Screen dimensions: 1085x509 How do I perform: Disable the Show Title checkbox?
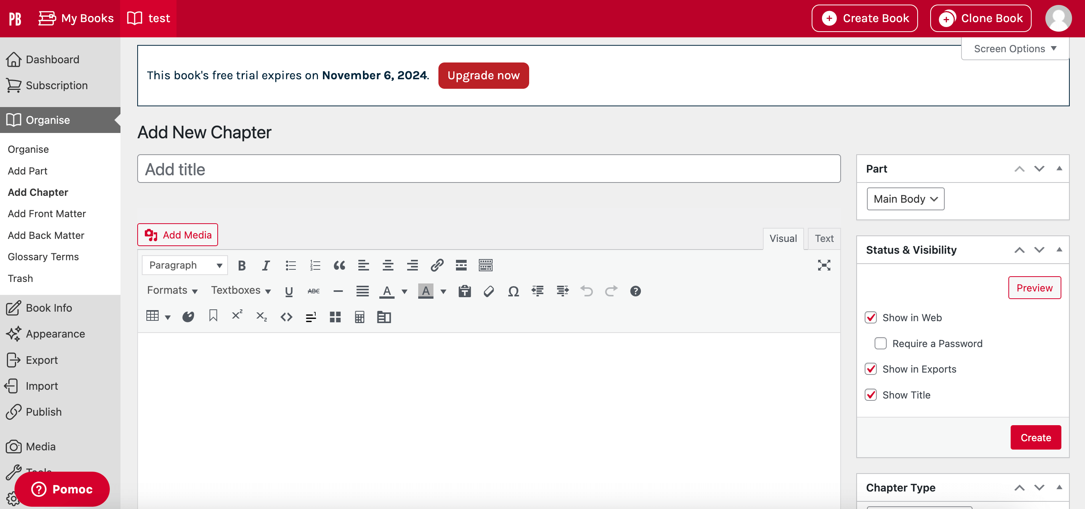871,395
